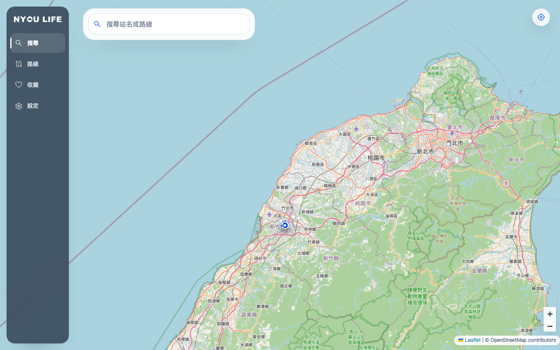Click the 後龍鎮 map label
This screenshot has height=350, width=560.
224,282
